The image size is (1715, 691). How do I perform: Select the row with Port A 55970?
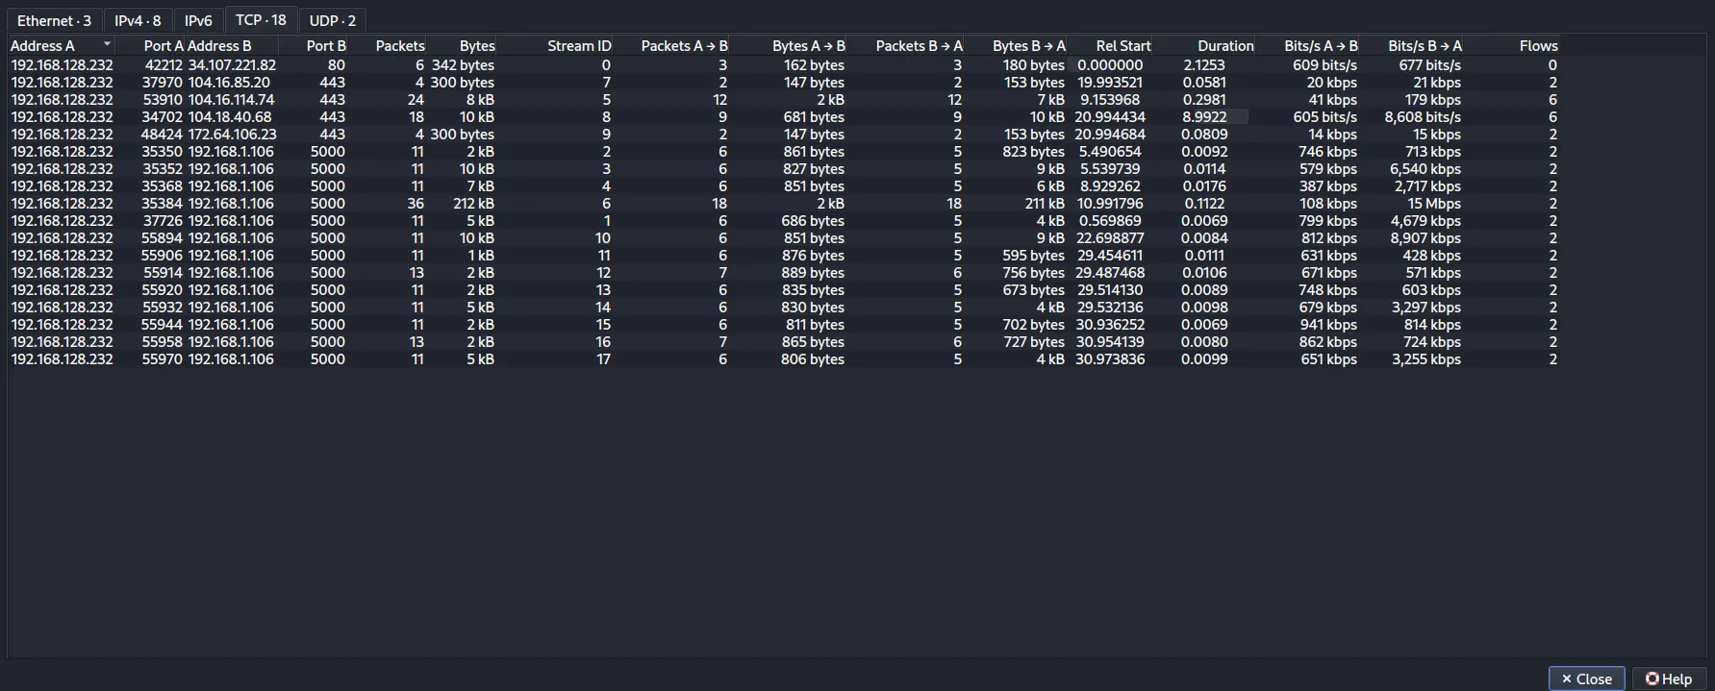[x=783, y=359]
